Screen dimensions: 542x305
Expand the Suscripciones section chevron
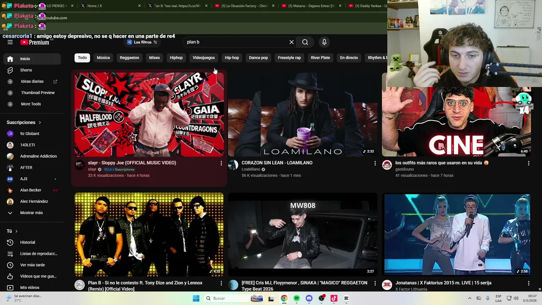[x=40, y=122]
